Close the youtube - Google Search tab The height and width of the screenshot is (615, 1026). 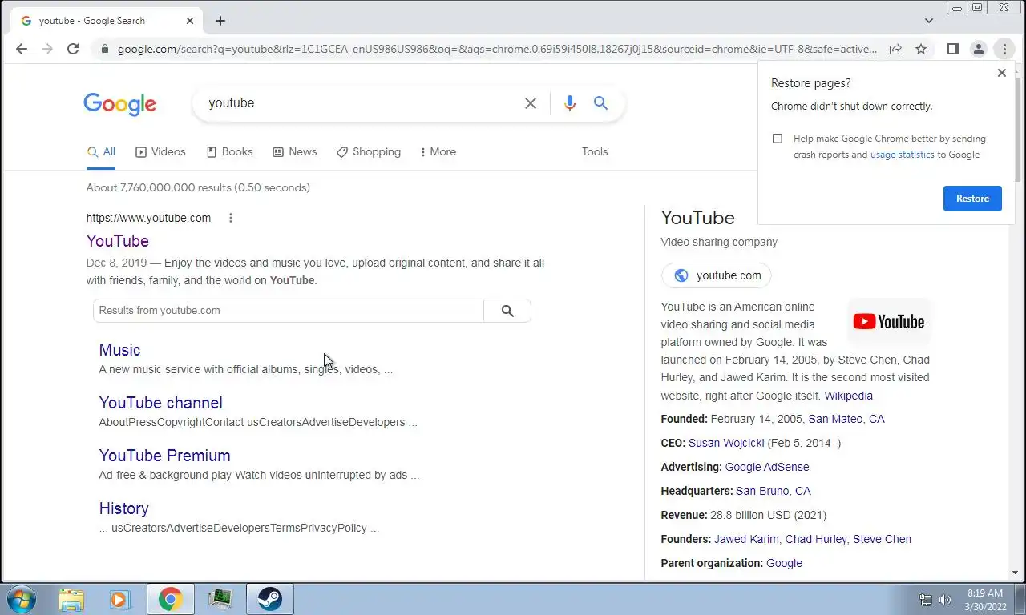(190, 21)
